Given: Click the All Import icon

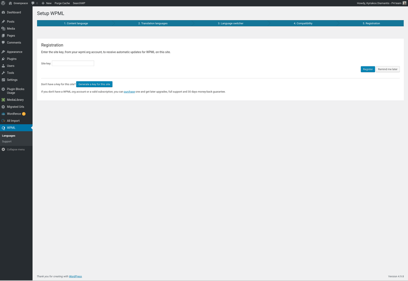Looking at the screenshot, I should pyautogui.click(x=3, y=121).
